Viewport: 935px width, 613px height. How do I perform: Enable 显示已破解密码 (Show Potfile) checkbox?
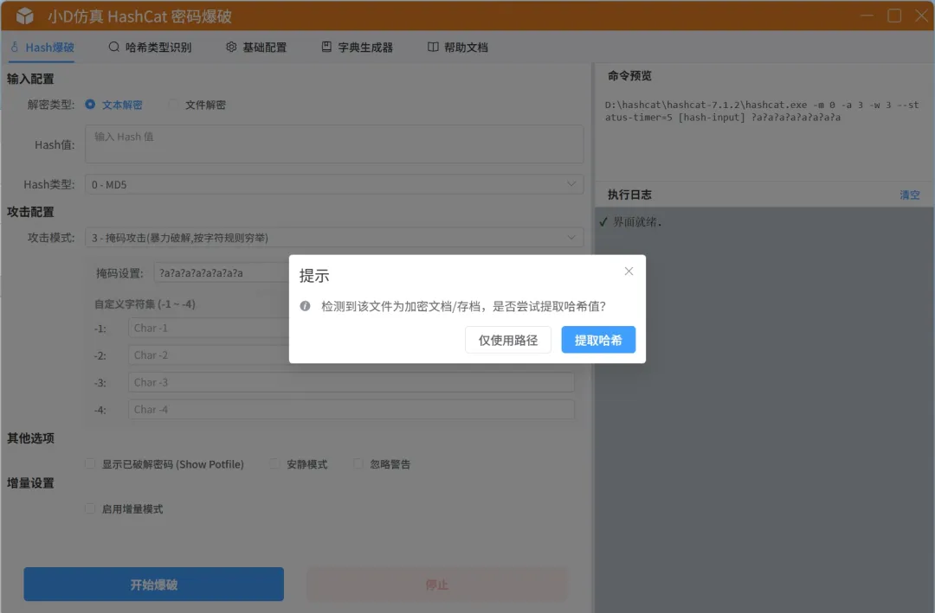(90, 463)
